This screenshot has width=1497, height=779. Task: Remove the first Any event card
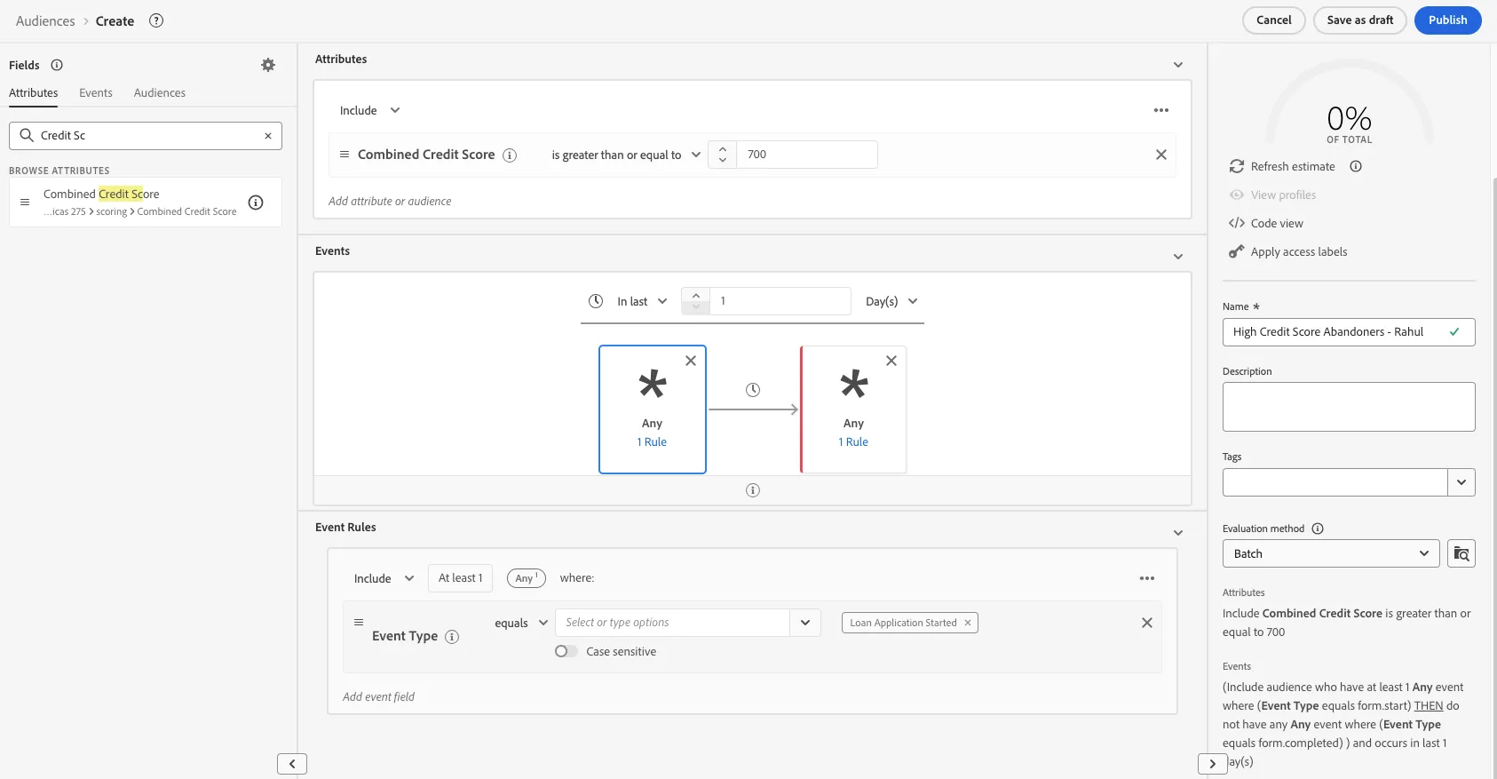pos(691,361)
